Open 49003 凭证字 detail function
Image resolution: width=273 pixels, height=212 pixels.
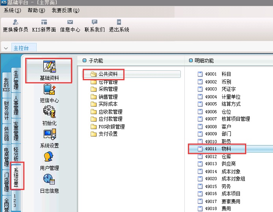tap(217, 89)
